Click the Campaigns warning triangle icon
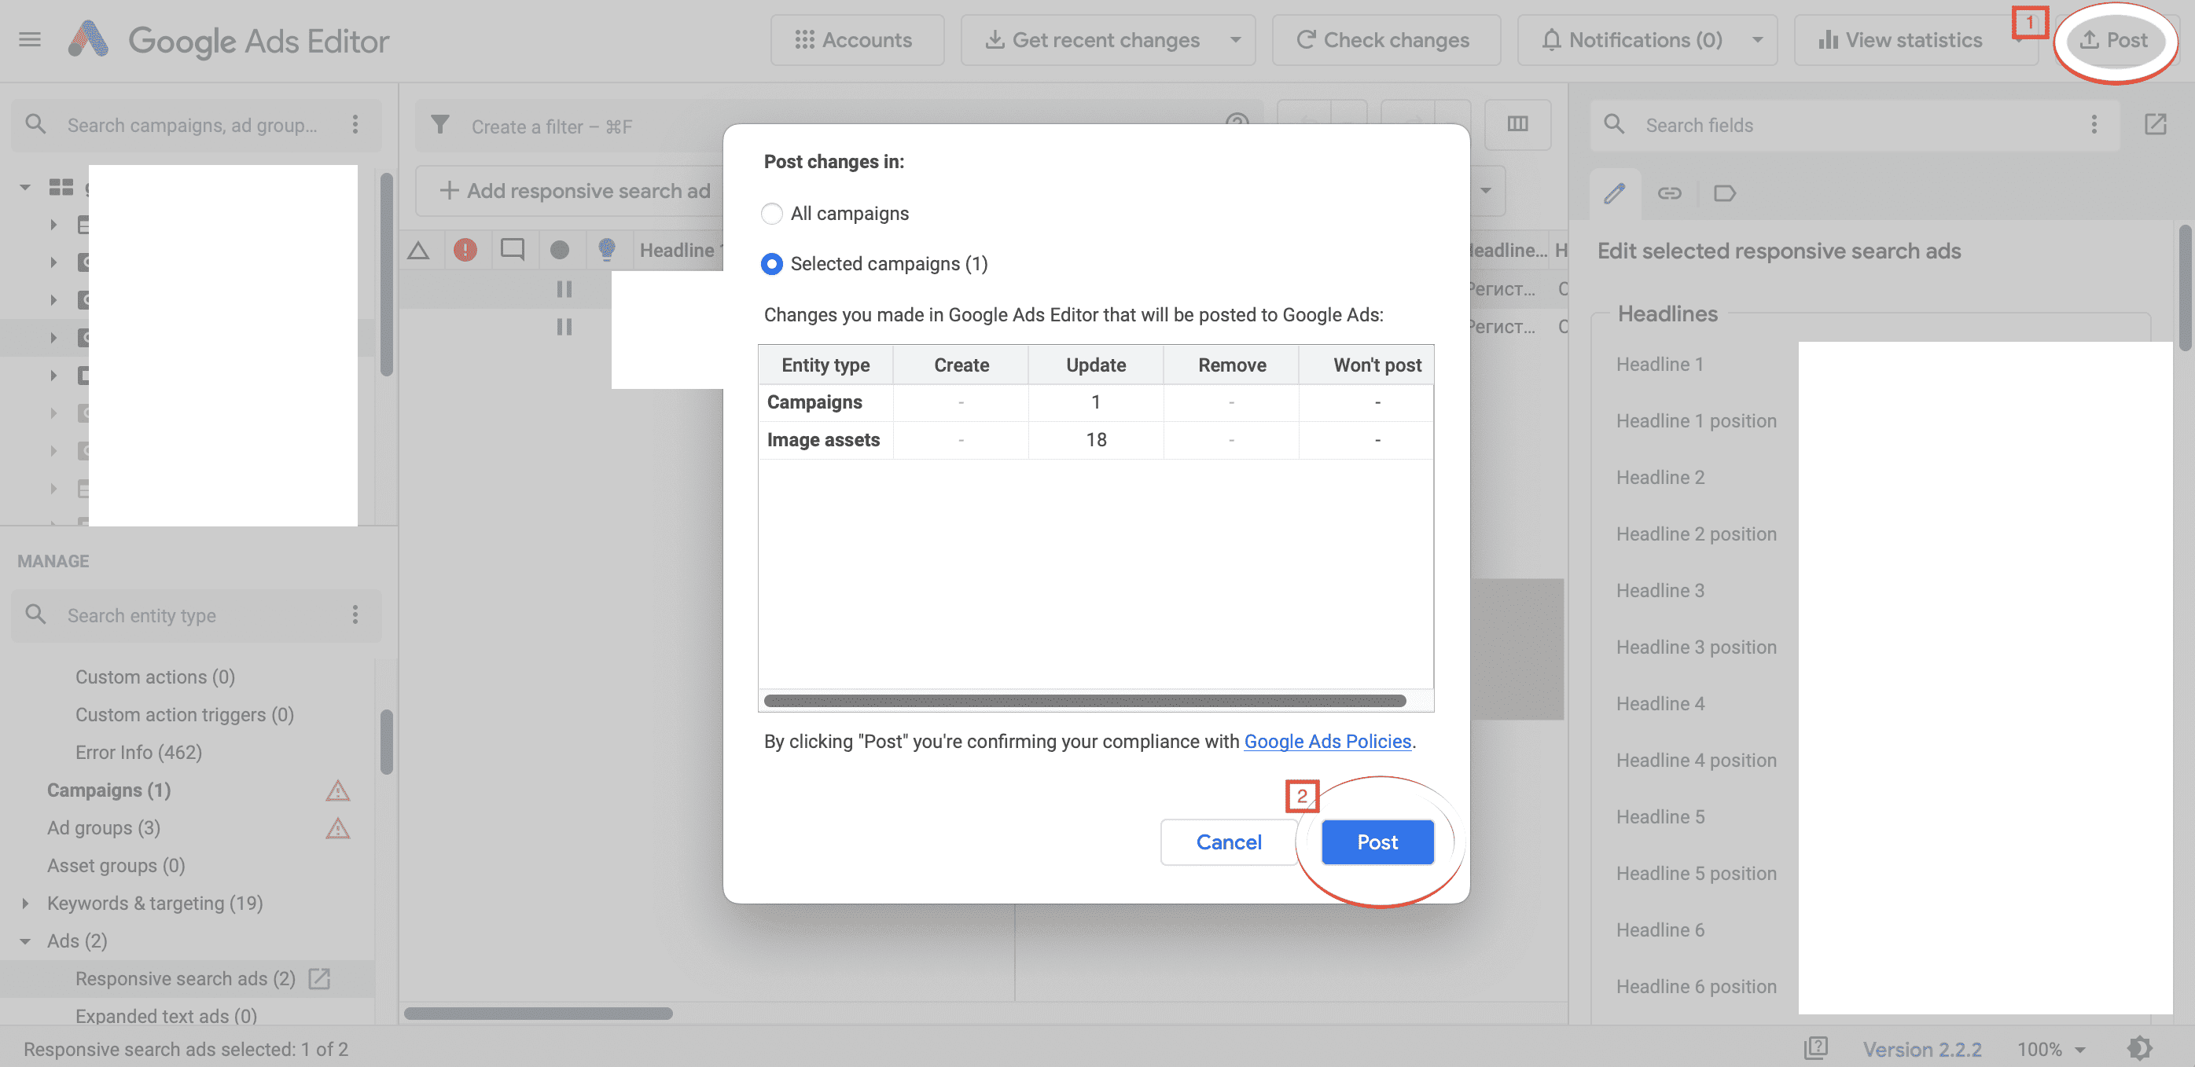Image resolution: width=2195 pixels, height=1067 pixels. click(337, 790)
